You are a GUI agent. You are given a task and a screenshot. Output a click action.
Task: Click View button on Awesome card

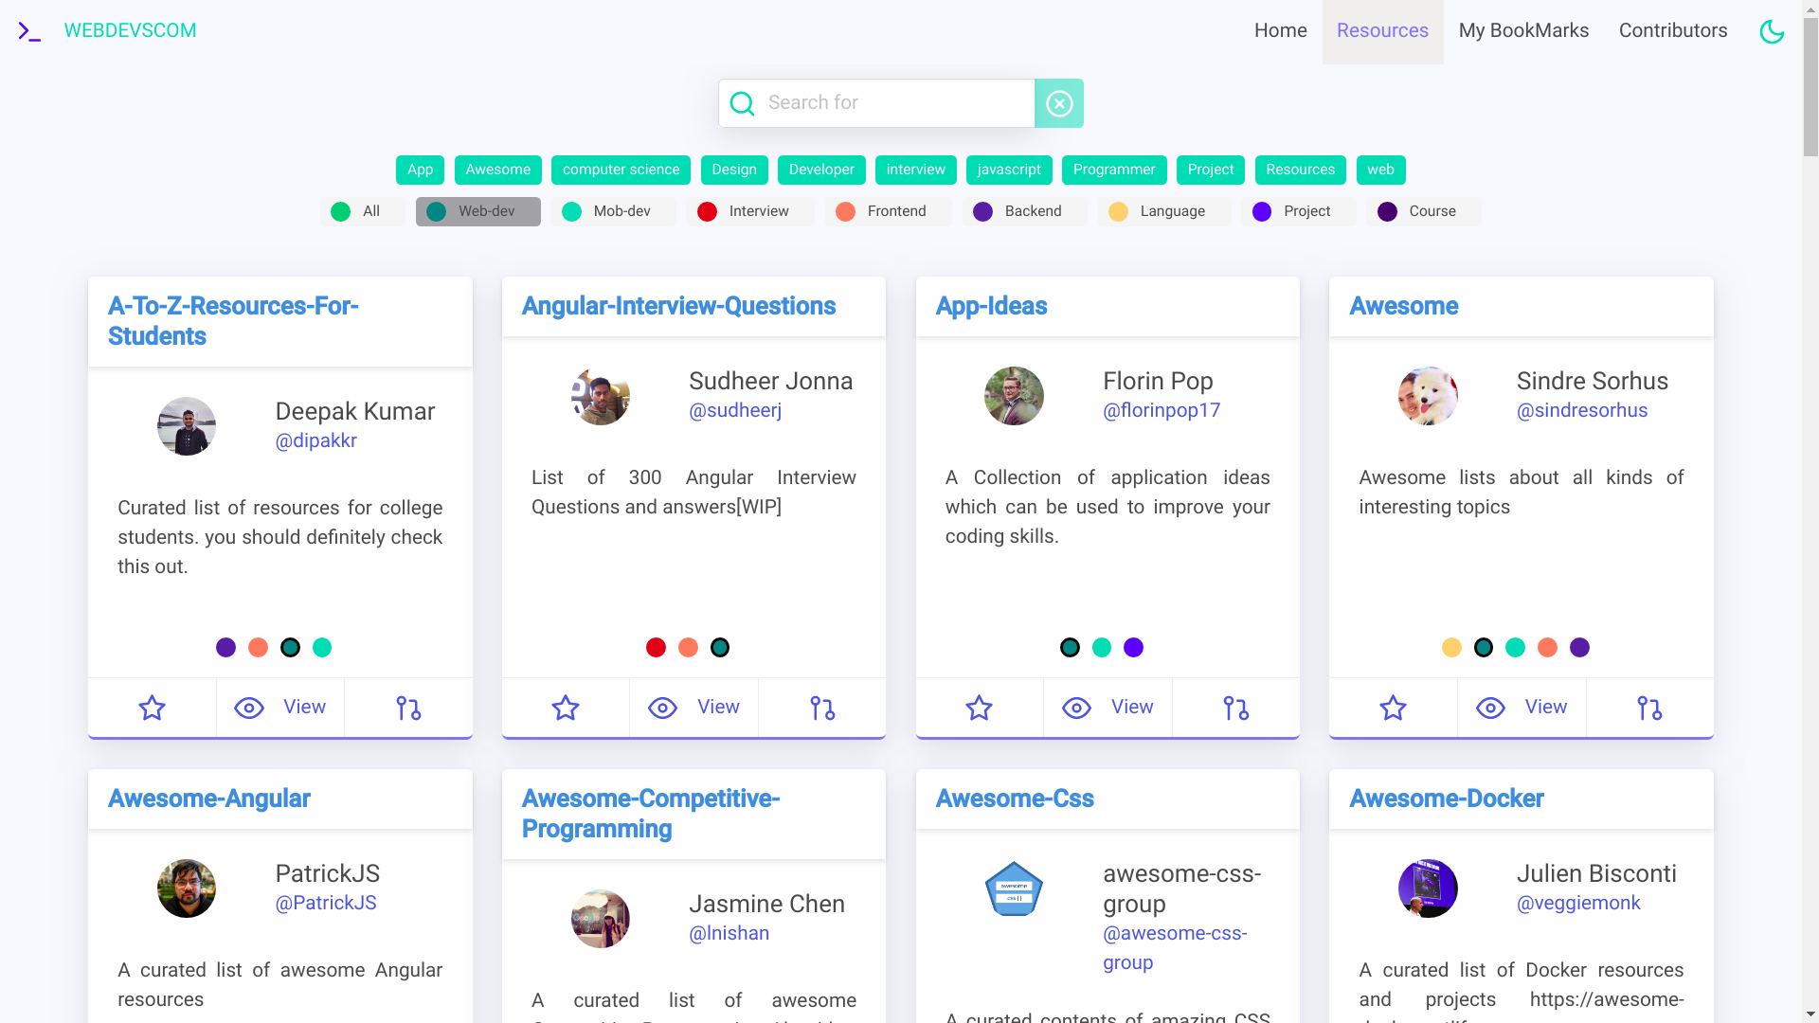[1522, 707]
